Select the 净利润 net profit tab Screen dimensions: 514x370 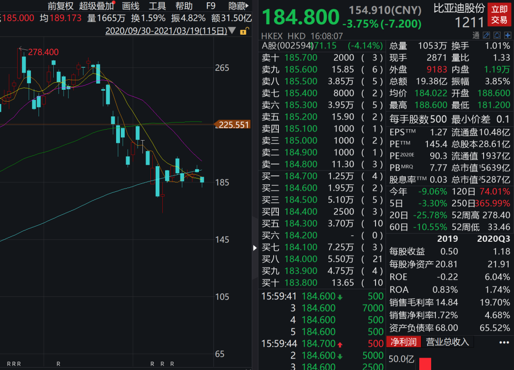click(404, 342)
